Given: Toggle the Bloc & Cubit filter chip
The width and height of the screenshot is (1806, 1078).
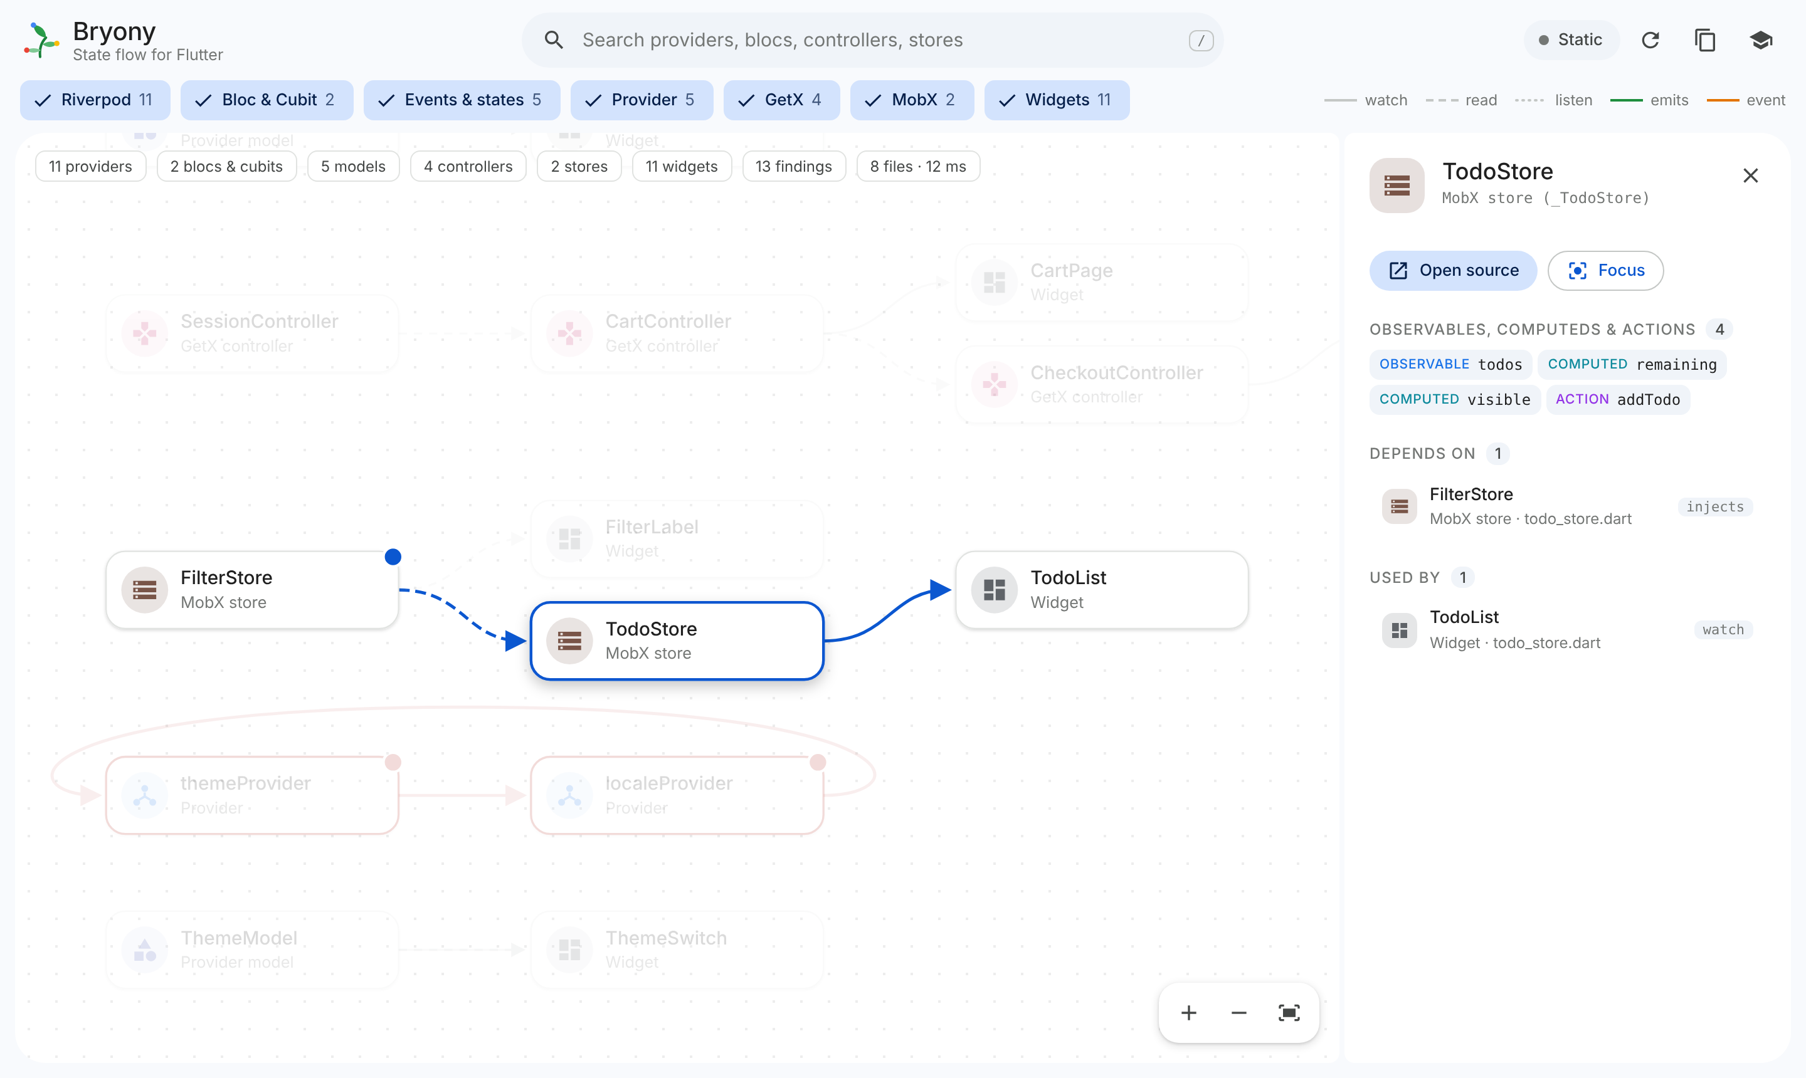Looking at the screenshot, I should pos(267,100).
